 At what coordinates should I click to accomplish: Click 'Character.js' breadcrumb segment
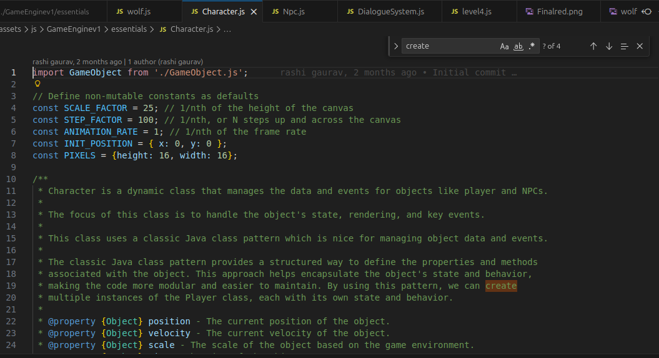192,29
